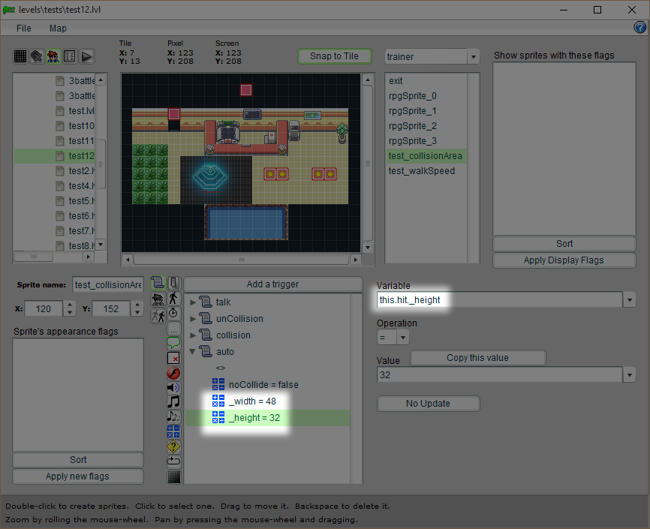Expand the talk trigger node
Screen dimensions: 650x529
(x=193, y=302)
